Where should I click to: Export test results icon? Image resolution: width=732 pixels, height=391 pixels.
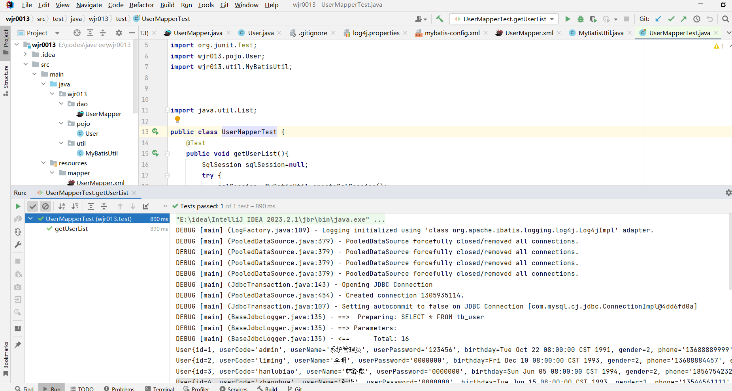pos(146,206)
